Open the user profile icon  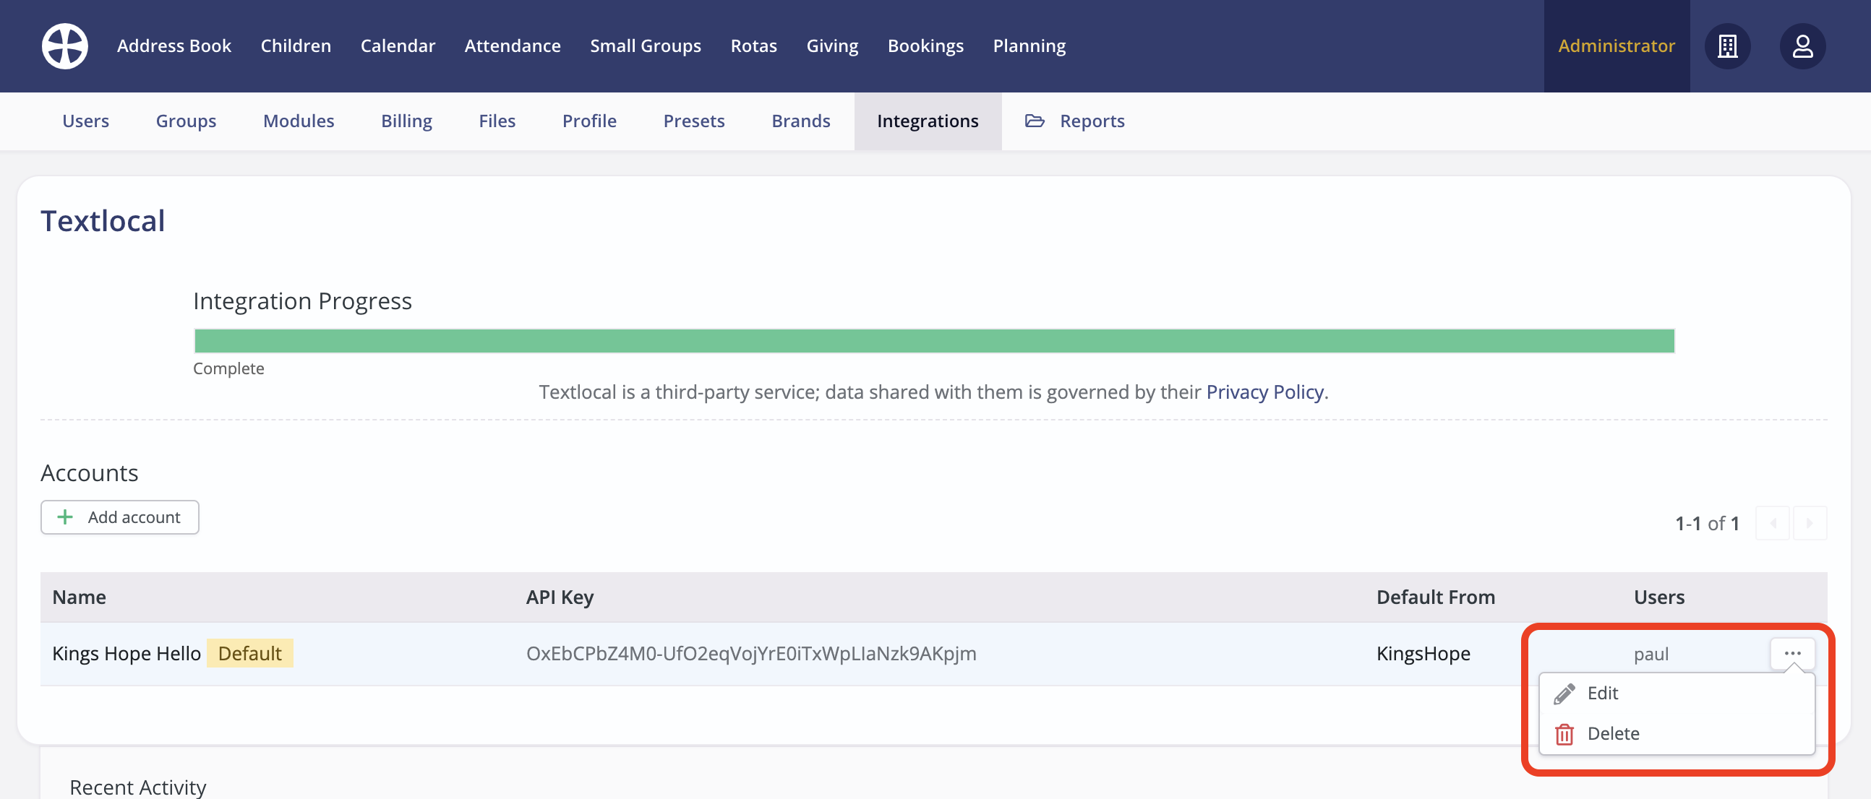[1804, 46]
